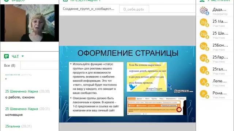The image size is (234, 131).
Task: Select participant 25Лар... avatar
Action: [204, 58]
